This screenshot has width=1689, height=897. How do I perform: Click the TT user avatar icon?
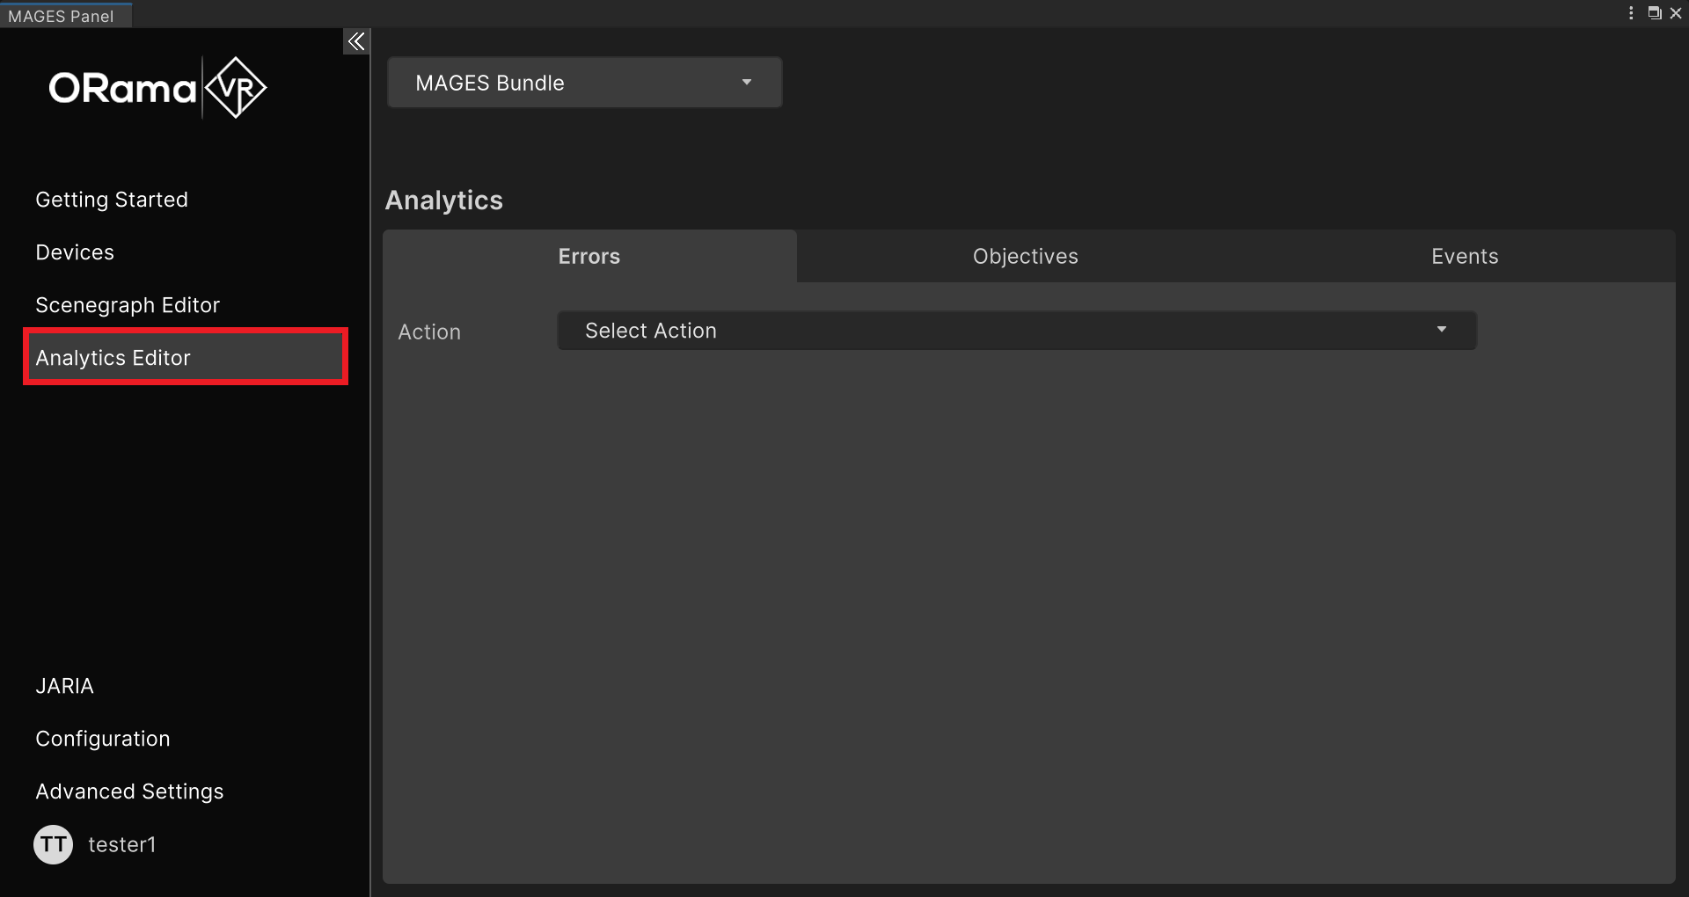[53, 844]
